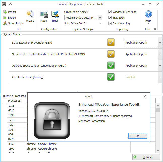Click the SEHOP protection label
The height and width of the screenshot is (162, 163).
tap(48, 54)
